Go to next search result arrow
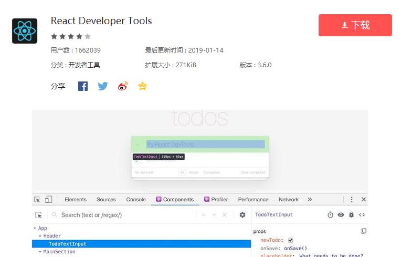 214,215
